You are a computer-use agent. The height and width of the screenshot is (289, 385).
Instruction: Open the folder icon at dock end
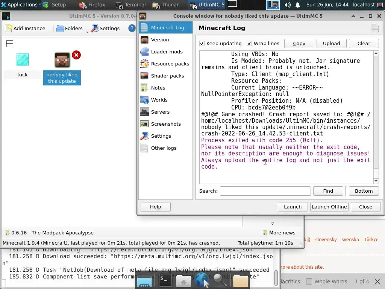240,281
